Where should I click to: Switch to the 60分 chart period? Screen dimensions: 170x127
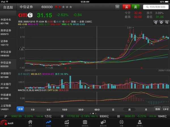click(x=97, y=109)
